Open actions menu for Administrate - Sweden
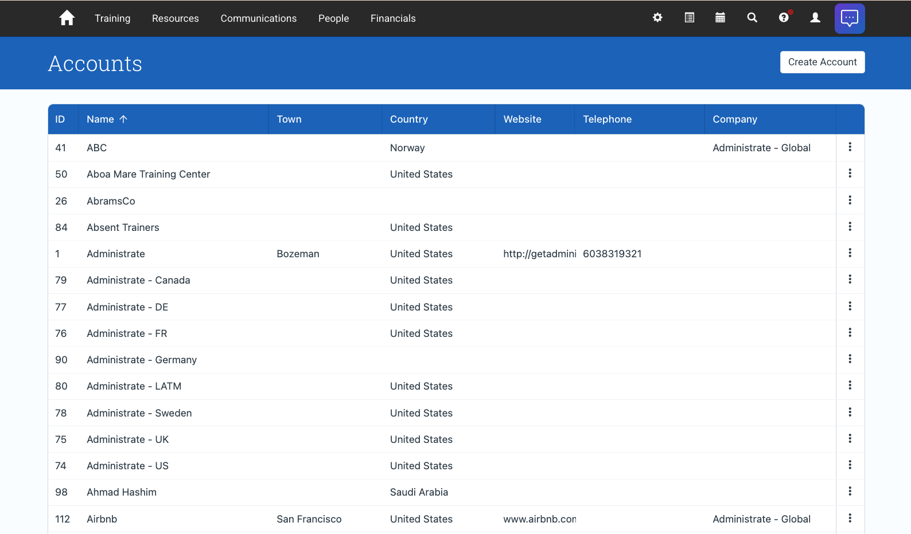Viewport: 911px width, 534px height. pos(850,413)
